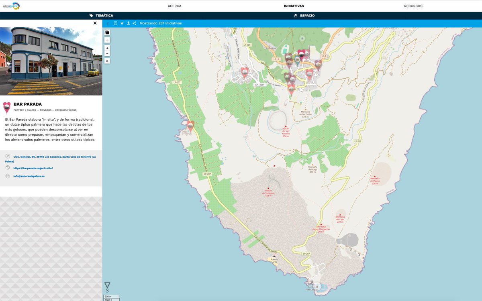Open the map layers button
The image size is (482, 301).
107,32
